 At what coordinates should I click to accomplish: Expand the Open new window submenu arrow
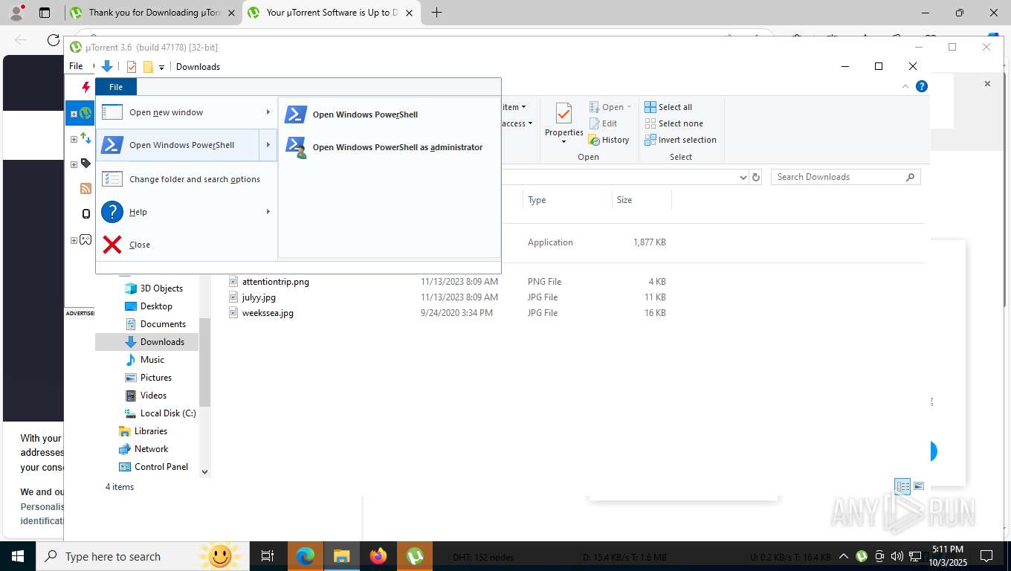pyautogui.click(x=268, y=112)
